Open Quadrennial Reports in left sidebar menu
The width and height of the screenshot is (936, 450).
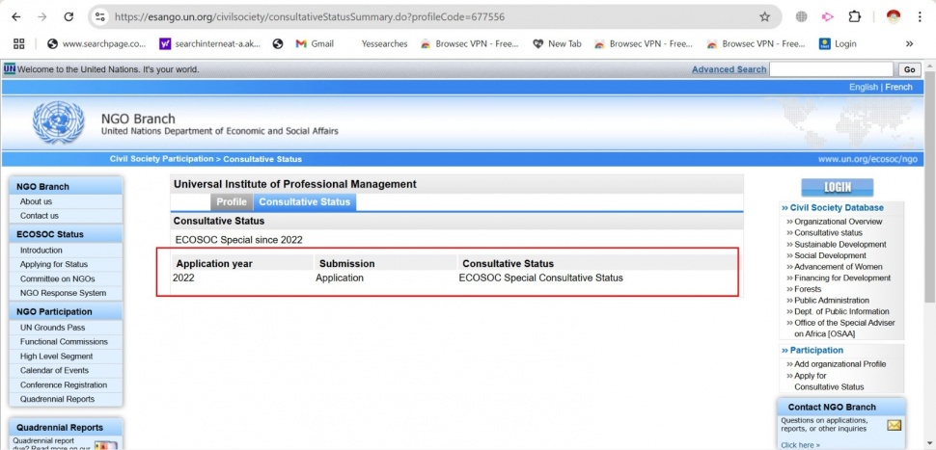coord(57,399)
